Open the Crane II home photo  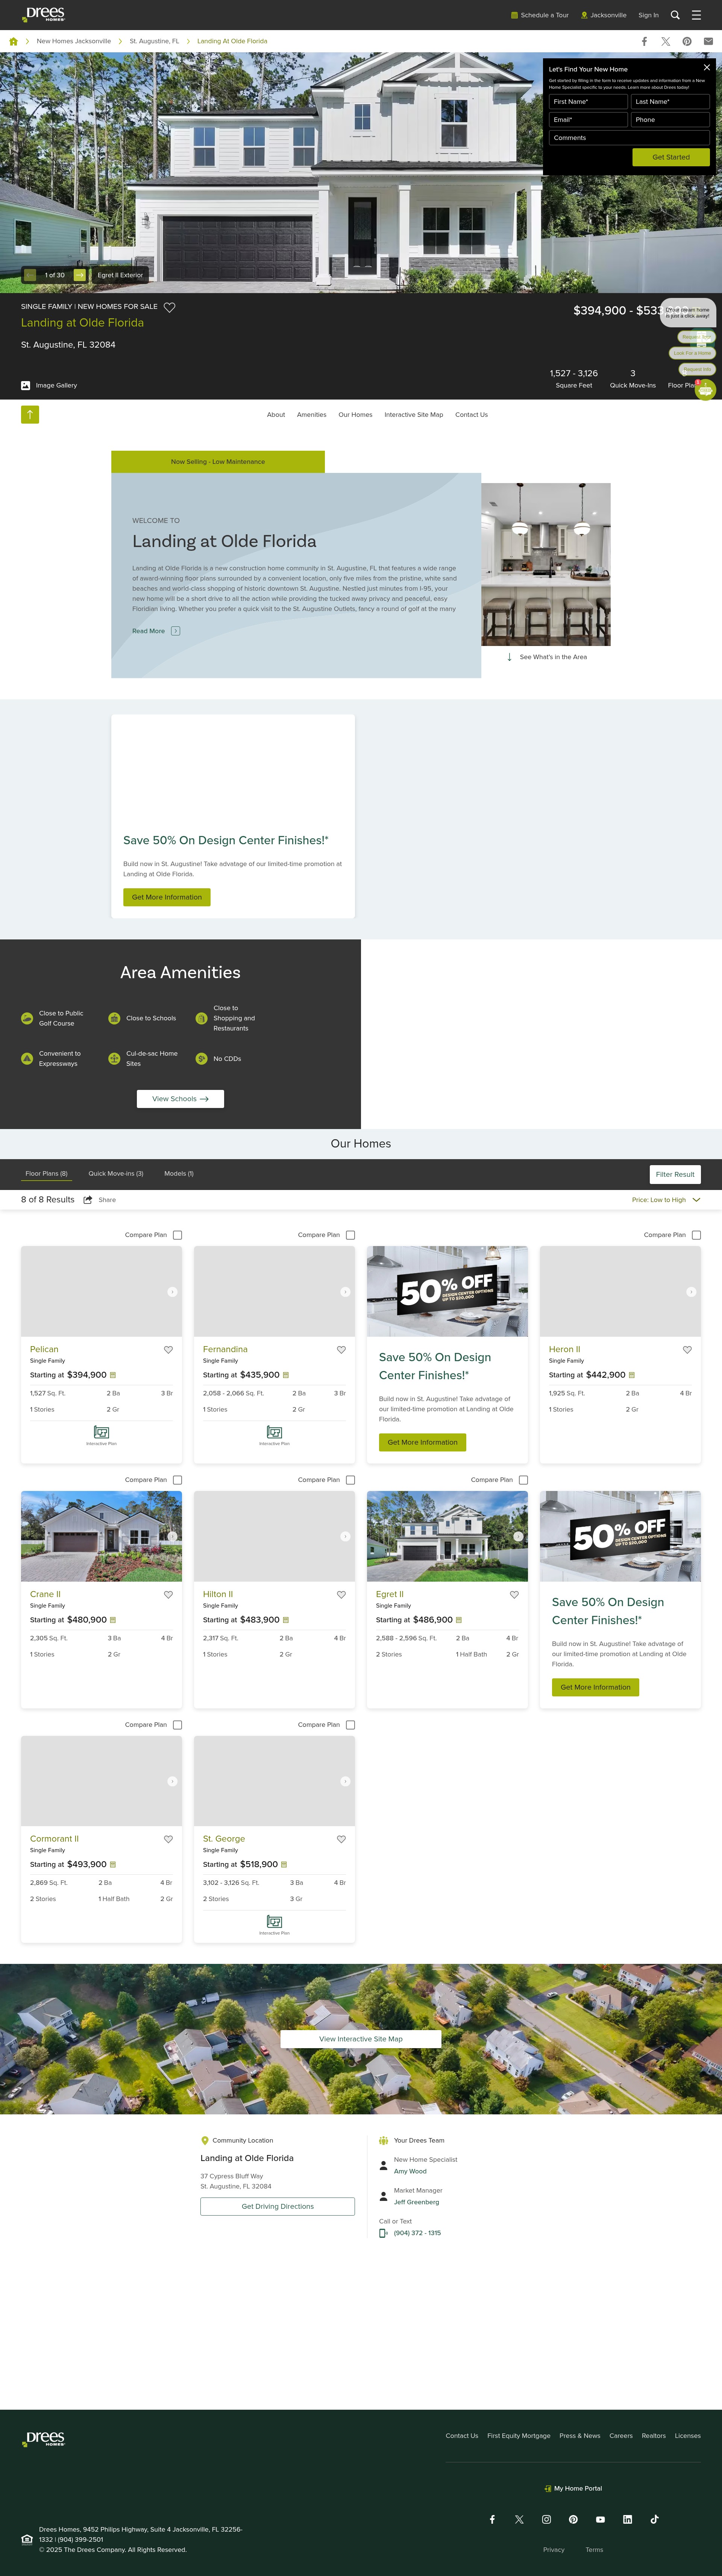tap(101, 1536)
